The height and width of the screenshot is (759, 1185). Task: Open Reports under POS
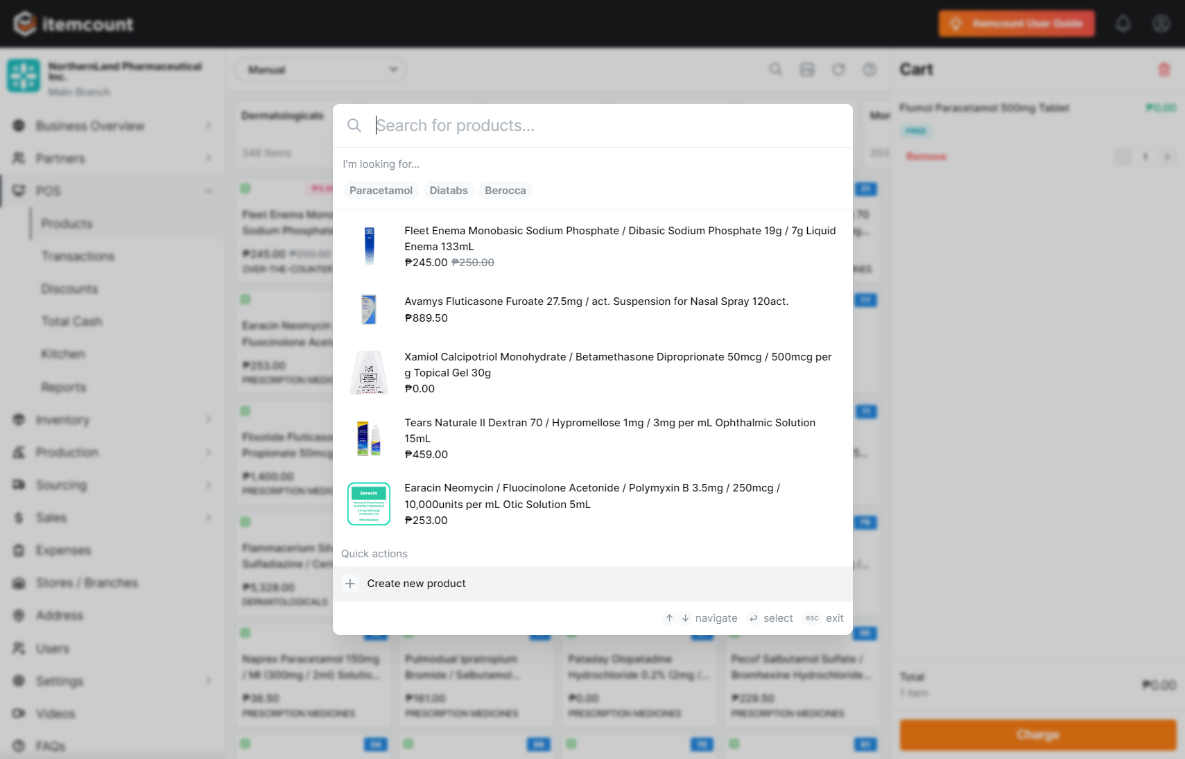tap(63, 387)
